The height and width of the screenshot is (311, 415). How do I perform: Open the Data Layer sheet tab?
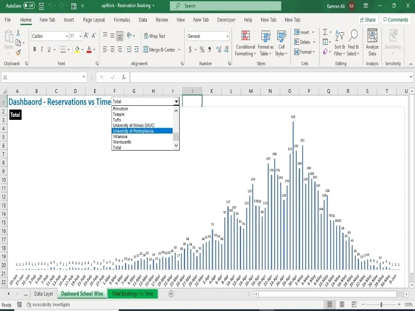pyautogui.click(x=44, y=294)
